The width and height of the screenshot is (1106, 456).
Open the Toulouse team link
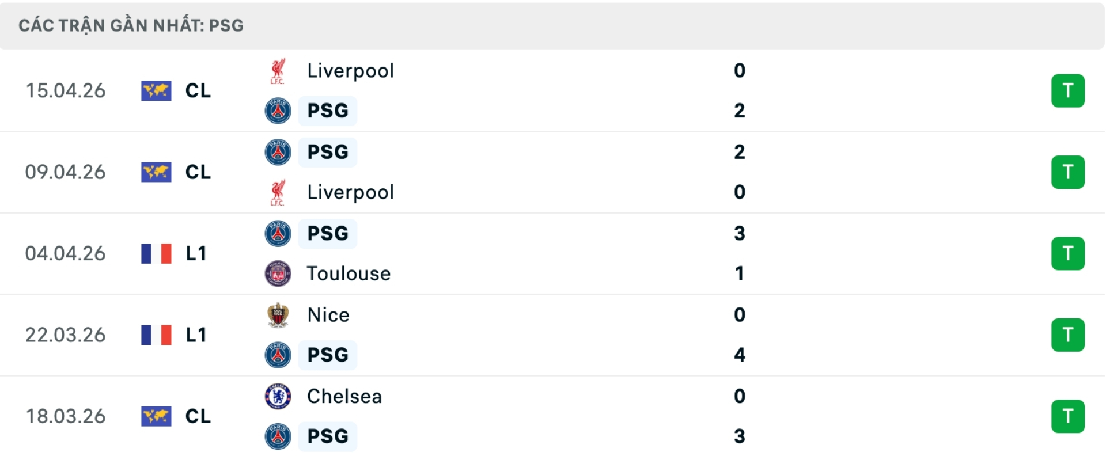pyautogui.click(x=349, y=273)
